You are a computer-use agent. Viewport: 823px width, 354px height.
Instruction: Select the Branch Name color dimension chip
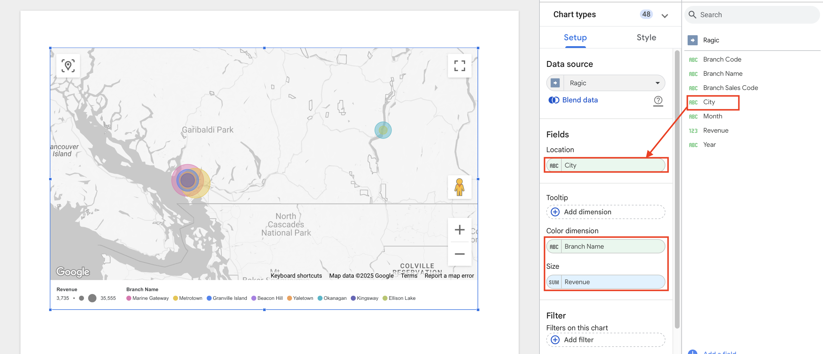(606, 247)
